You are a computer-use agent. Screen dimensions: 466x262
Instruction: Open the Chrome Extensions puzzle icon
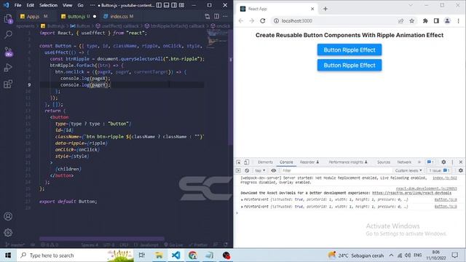[x=425, y=21]
